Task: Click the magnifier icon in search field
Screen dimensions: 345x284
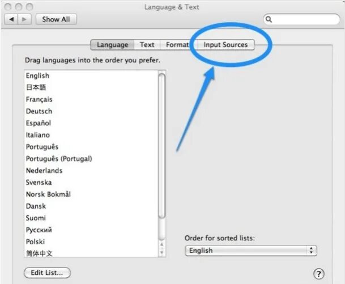Action: click(269, 19)
